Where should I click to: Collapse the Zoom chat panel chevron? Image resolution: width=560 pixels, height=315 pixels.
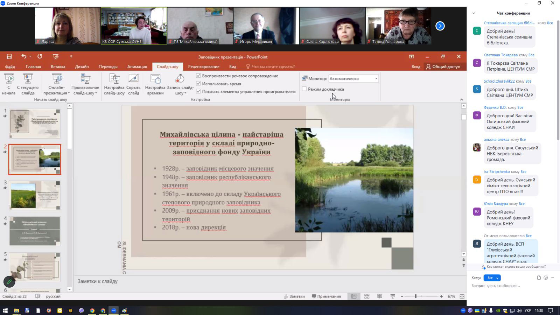[x=474, y=13]
